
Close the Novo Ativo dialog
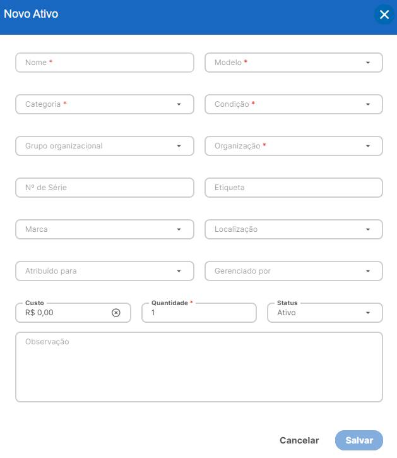[384, 15]
